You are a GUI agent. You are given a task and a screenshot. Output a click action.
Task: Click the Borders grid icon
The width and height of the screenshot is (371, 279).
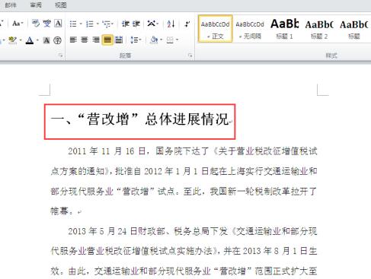170,40
